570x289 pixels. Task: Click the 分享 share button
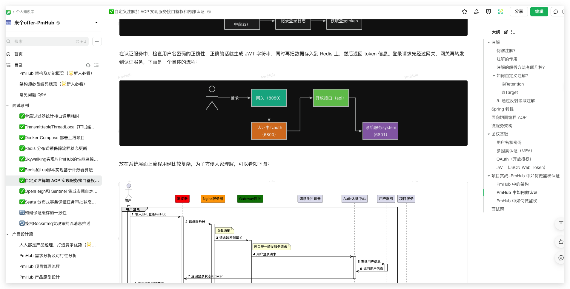pyautogui.click(x=519, y=12)
